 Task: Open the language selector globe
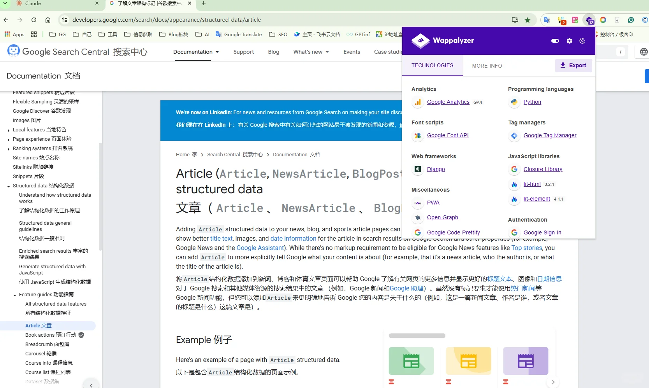tap(644, 52)
